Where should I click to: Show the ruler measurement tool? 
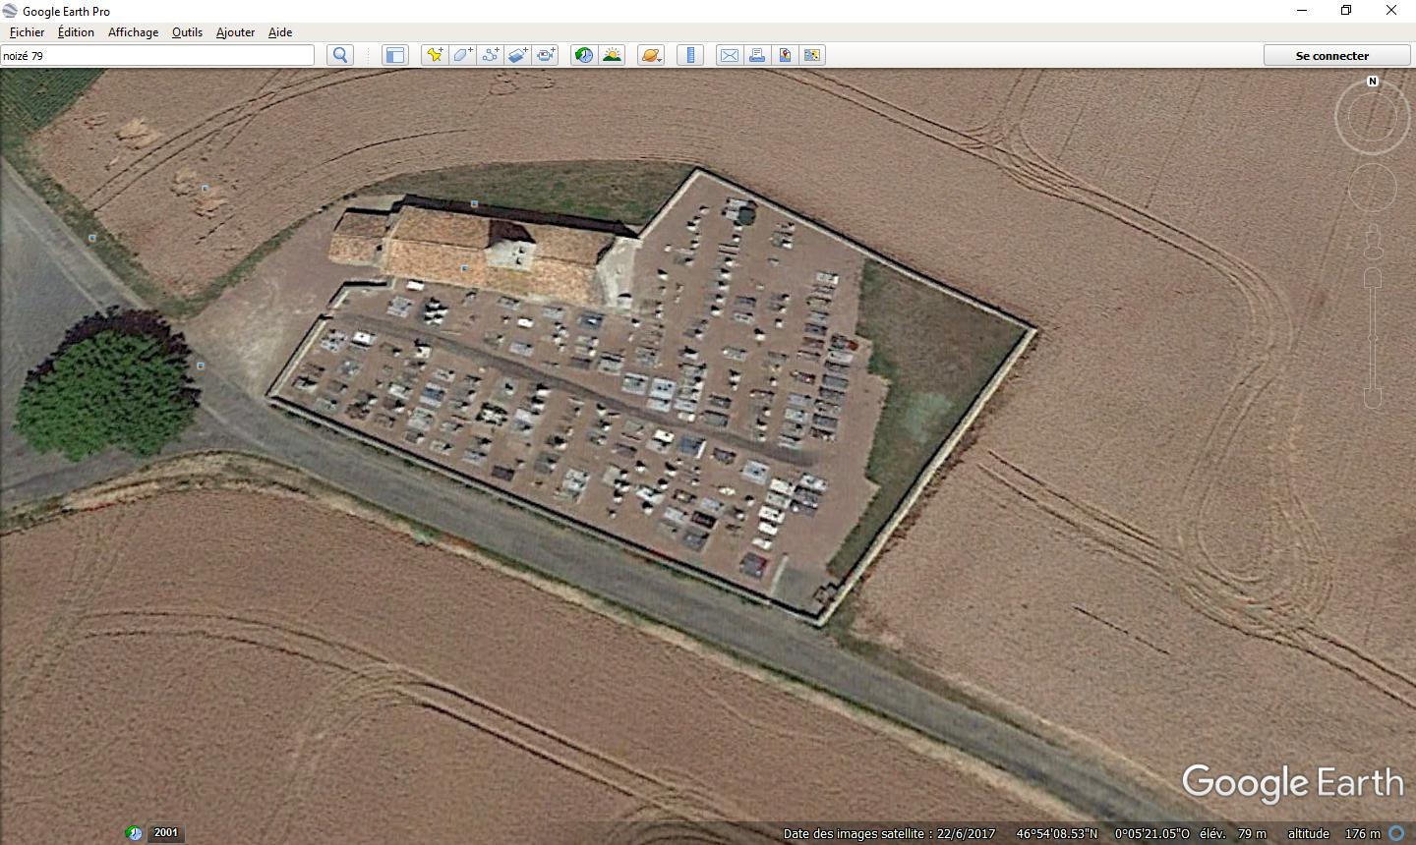(690, 55)
